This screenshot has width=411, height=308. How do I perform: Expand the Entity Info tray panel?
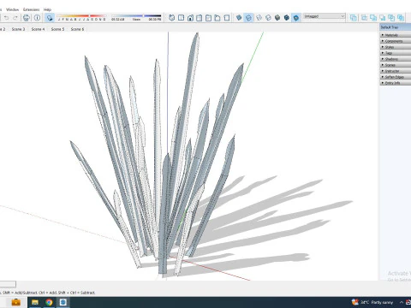click(396, 83)
